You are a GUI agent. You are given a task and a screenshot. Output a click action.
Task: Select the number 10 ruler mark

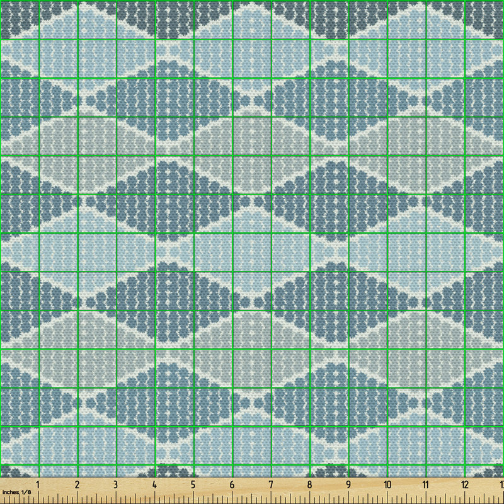pos(387,484)
